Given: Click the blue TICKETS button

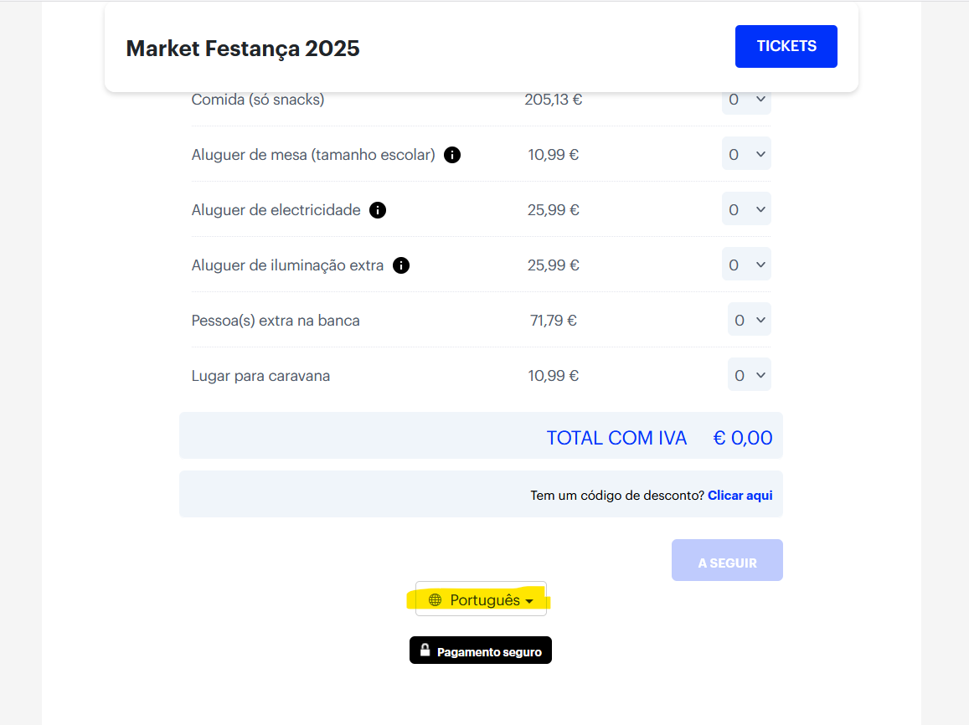Looking at the screenshot, I should (x=786, y=46).
